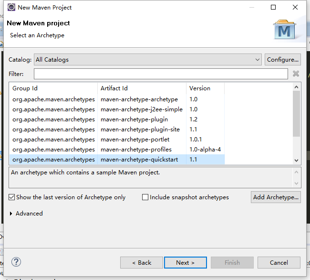
Task: Open the Catalog dropdown
Action: pyautogui.click(x=148, y=60)
